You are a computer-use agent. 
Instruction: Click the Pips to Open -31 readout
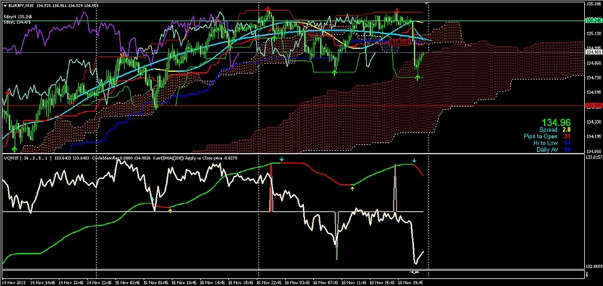point(546,137)
